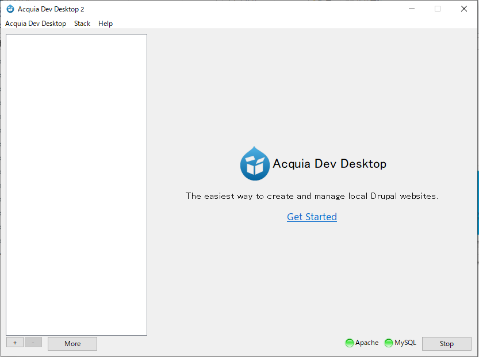Open the Help menu
The height and width of the screenshot is (357, 479).
[x=105, y=24]
